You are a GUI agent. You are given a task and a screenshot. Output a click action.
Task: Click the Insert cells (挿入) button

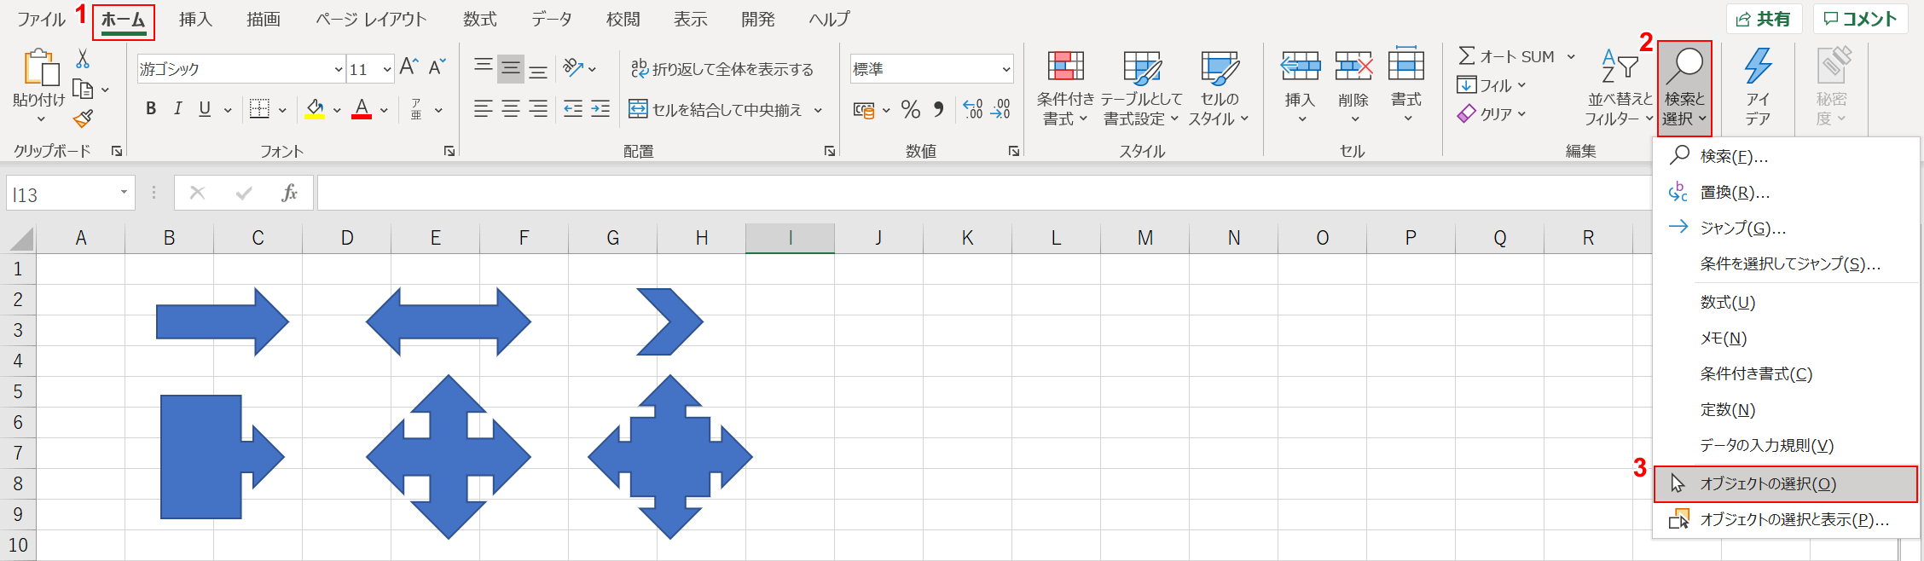[x=1301, y=88]
